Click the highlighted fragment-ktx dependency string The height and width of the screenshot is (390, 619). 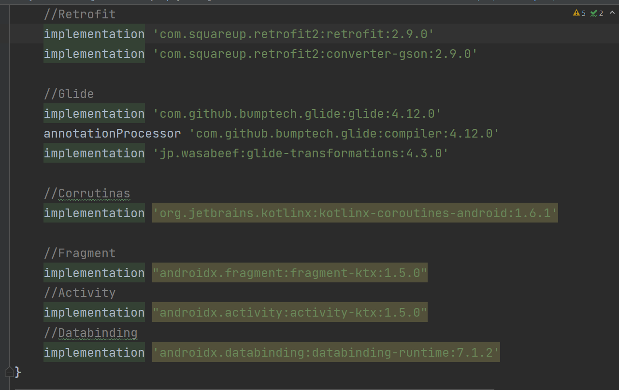(289, 273)
